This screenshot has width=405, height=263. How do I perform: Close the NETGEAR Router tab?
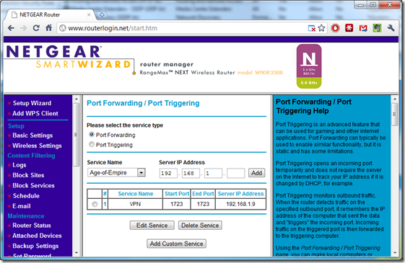89,15
